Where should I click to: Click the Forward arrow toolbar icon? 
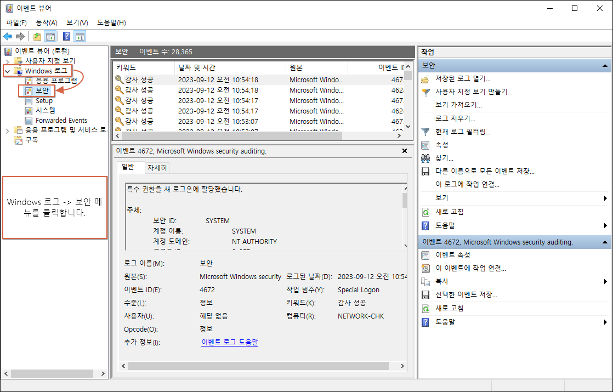pyautogui.click(x=20, y=36)
